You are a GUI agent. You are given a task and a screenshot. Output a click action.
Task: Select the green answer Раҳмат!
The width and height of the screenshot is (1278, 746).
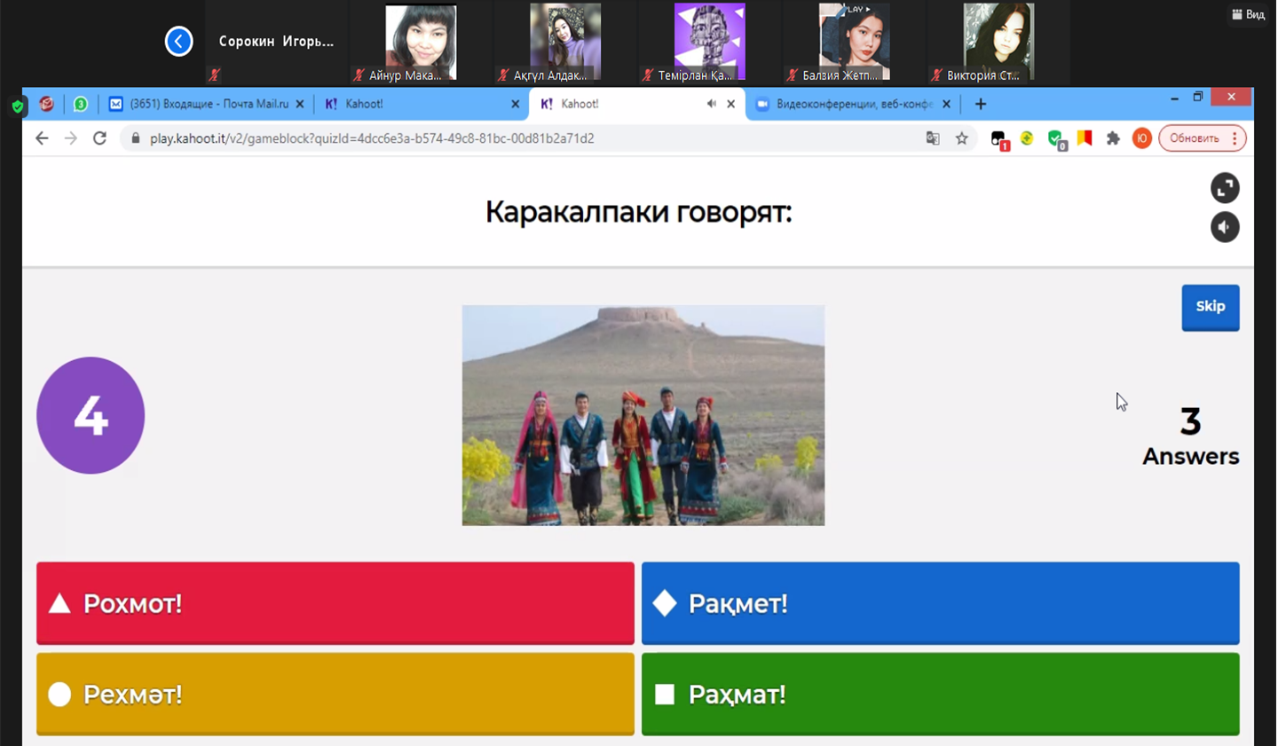(x=940, y=695)
